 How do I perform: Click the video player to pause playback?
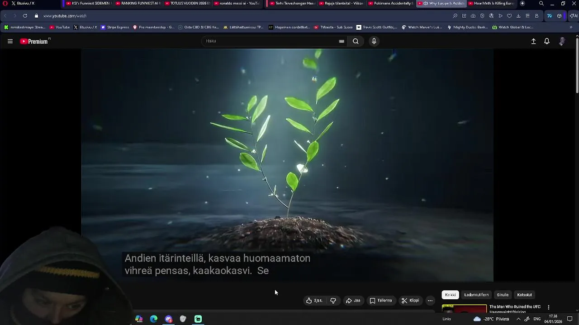[x=287, y=165]
